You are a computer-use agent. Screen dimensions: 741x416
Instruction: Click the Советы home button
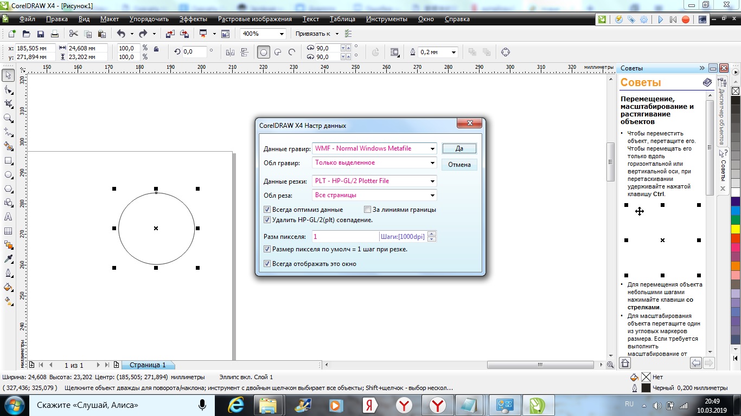[625, 363]
